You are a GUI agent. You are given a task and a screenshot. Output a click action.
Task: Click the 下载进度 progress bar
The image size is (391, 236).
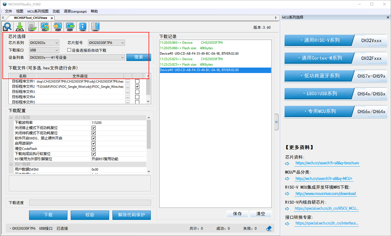coord(90,202)
